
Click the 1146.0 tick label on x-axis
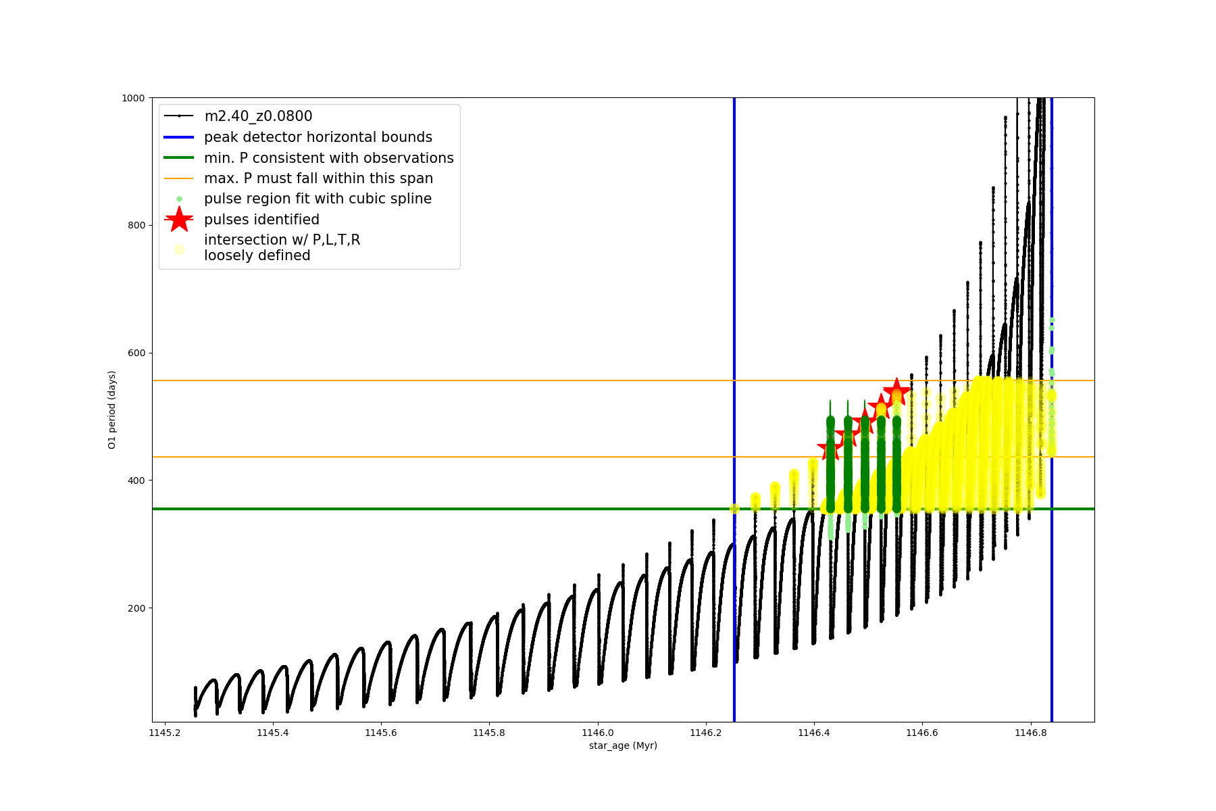597,733
